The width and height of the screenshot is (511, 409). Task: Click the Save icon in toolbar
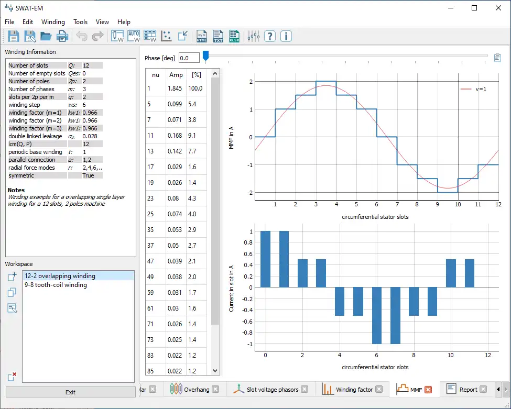coord(13,36)
